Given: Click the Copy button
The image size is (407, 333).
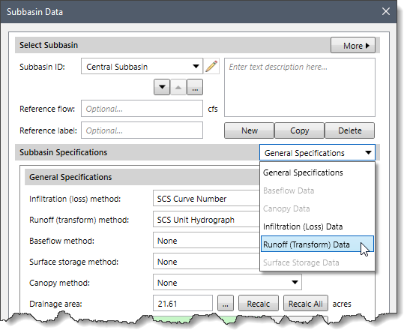Looking at the screenshot, I should tap(300, 130).
